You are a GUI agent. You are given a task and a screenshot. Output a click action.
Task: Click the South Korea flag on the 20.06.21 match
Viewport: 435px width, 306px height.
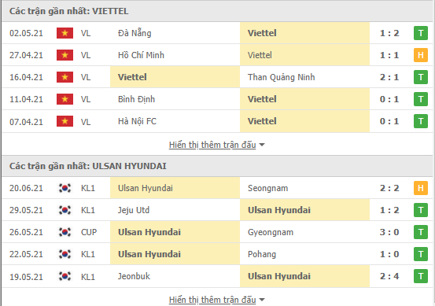pyautogui.click(x=65, y=188)
